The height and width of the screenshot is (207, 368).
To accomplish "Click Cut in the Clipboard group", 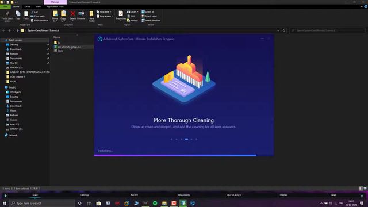I will tap(34, 11).
